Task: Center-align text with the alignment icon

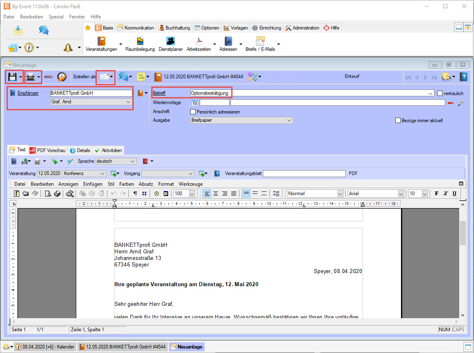Action: pos(215,194)
